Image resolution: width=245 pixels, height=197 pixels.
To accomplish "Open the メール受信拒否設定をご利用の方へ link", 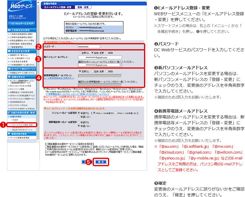I will [59, 78].
